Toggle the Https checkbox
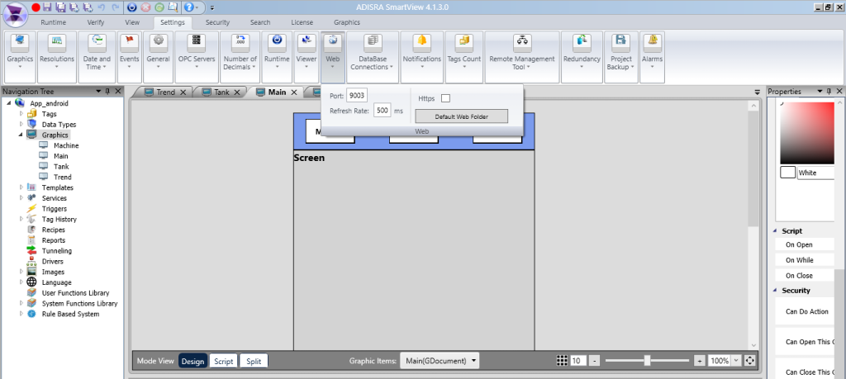 click(x=445, y=98)
